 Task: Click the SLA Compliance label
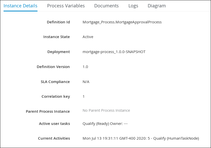coord(55,82)
